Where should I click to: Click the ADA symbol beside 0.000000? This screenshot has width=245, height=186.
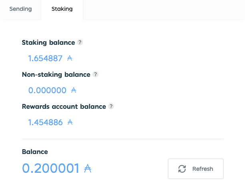tap(74, 90)
